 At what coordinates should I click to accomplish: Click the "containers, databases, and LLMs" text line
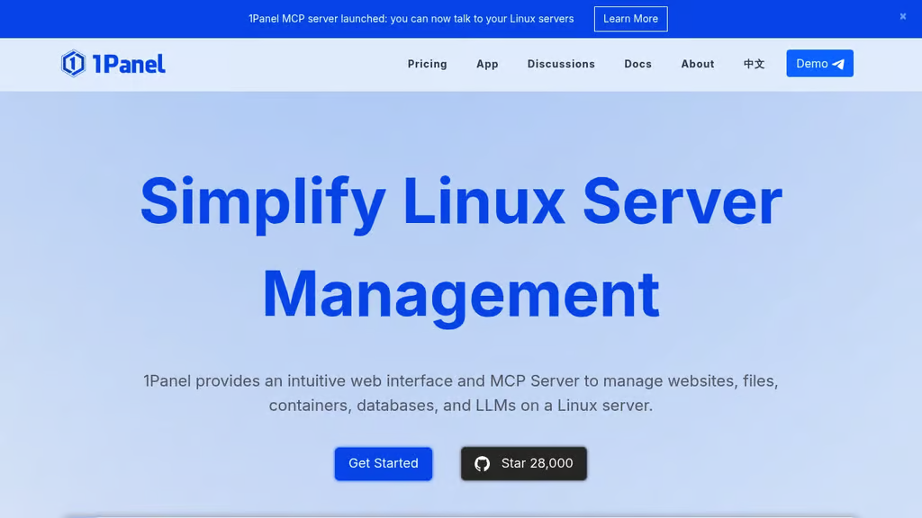[461, 406]
